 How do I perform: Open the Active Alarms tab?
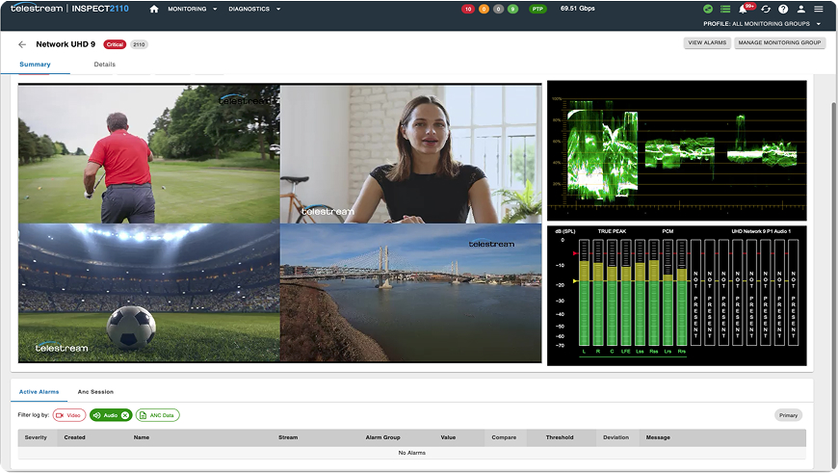point(39,392)
